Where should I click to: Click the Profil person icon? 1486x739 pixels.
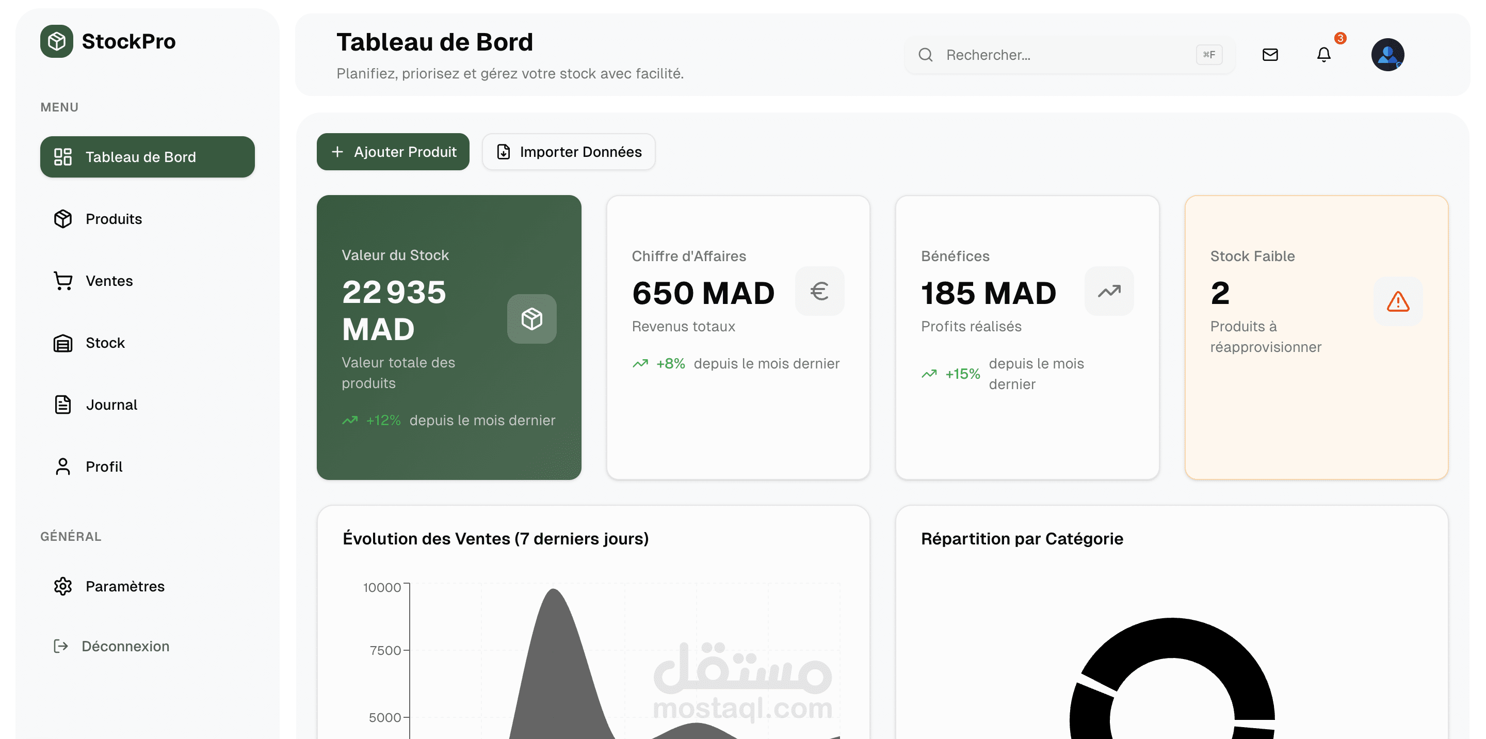(62, 466)
